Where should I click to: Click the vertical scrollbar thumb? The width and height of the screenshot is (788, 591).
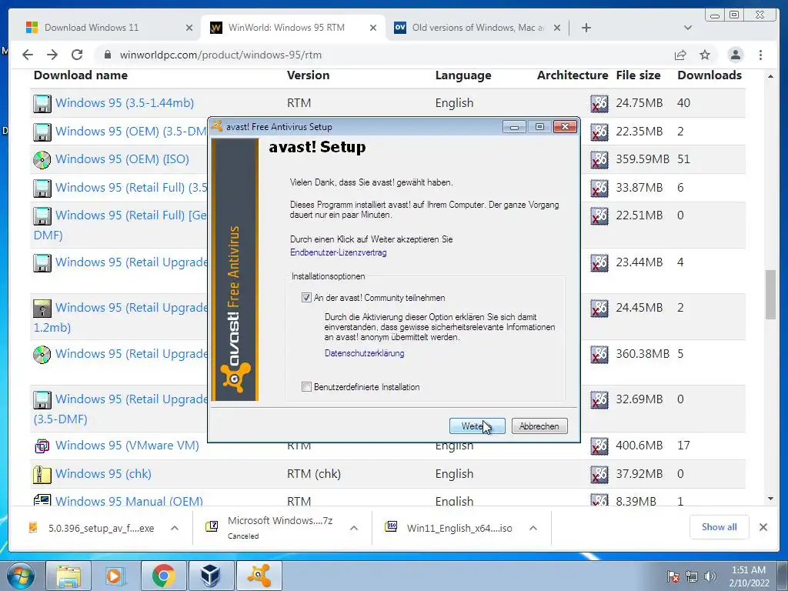click(770, 295)
